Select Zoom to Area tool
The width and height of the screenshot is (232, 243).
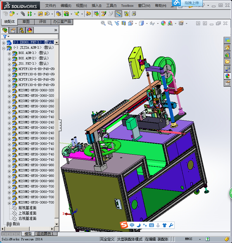point(110,23)
